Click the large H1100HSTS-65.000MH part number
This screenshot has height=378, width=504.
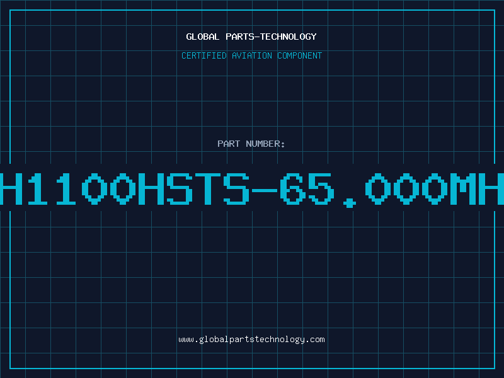tap(252, 190)
